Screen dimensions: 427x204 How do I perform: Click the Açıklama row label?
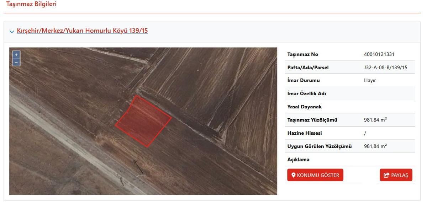(x=298, y=160)
